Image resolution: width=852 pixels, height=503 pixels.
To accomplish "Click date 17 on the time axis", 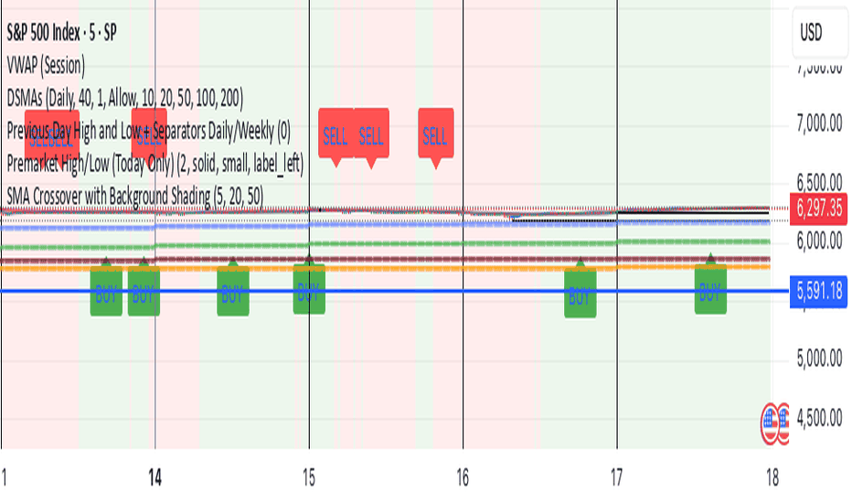I will (617, 478).
